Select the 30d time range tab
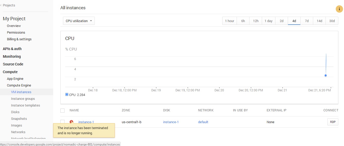 point(332,21)
